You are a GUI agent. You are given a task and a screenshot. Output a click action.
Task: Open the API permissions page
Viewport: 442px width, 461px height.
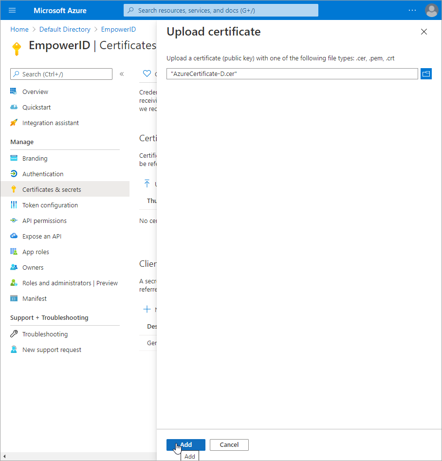tap(44, 221)
